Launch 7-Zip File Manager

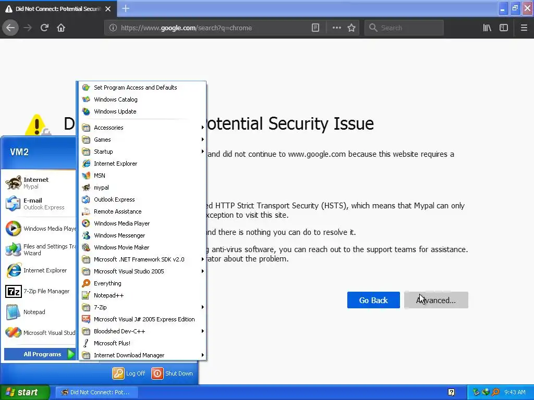tap(40, 291)
